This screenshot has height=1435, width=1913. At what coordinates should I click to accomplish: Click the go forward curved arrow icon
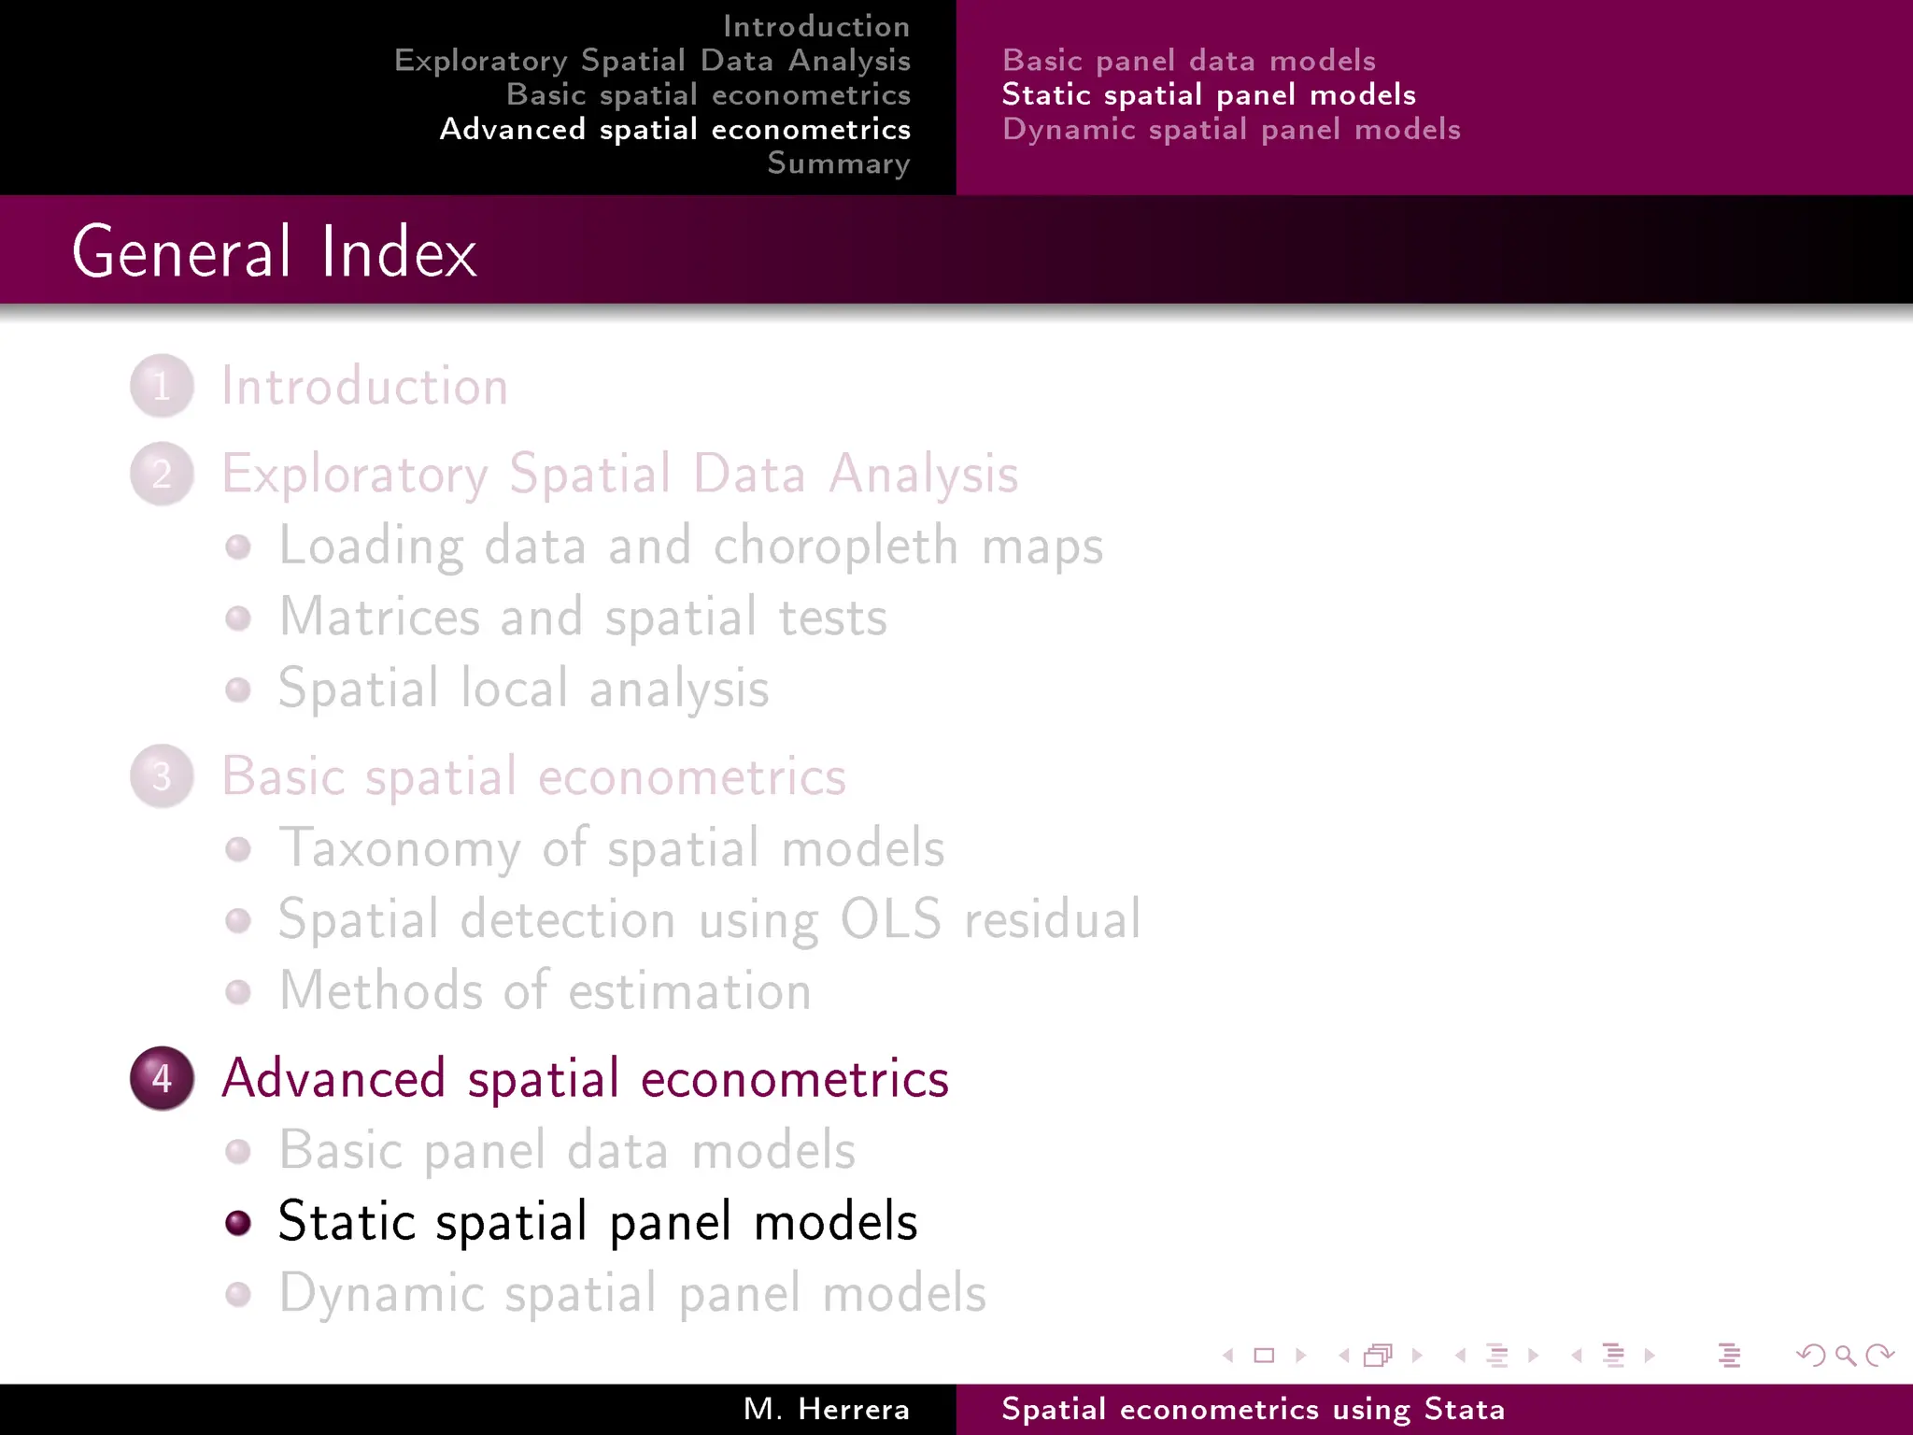point(1879,1356)
